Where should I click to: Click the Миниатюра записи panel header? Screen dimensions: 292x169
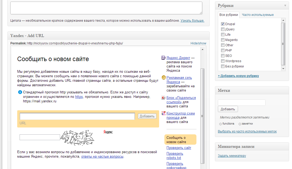pos(252,147)
